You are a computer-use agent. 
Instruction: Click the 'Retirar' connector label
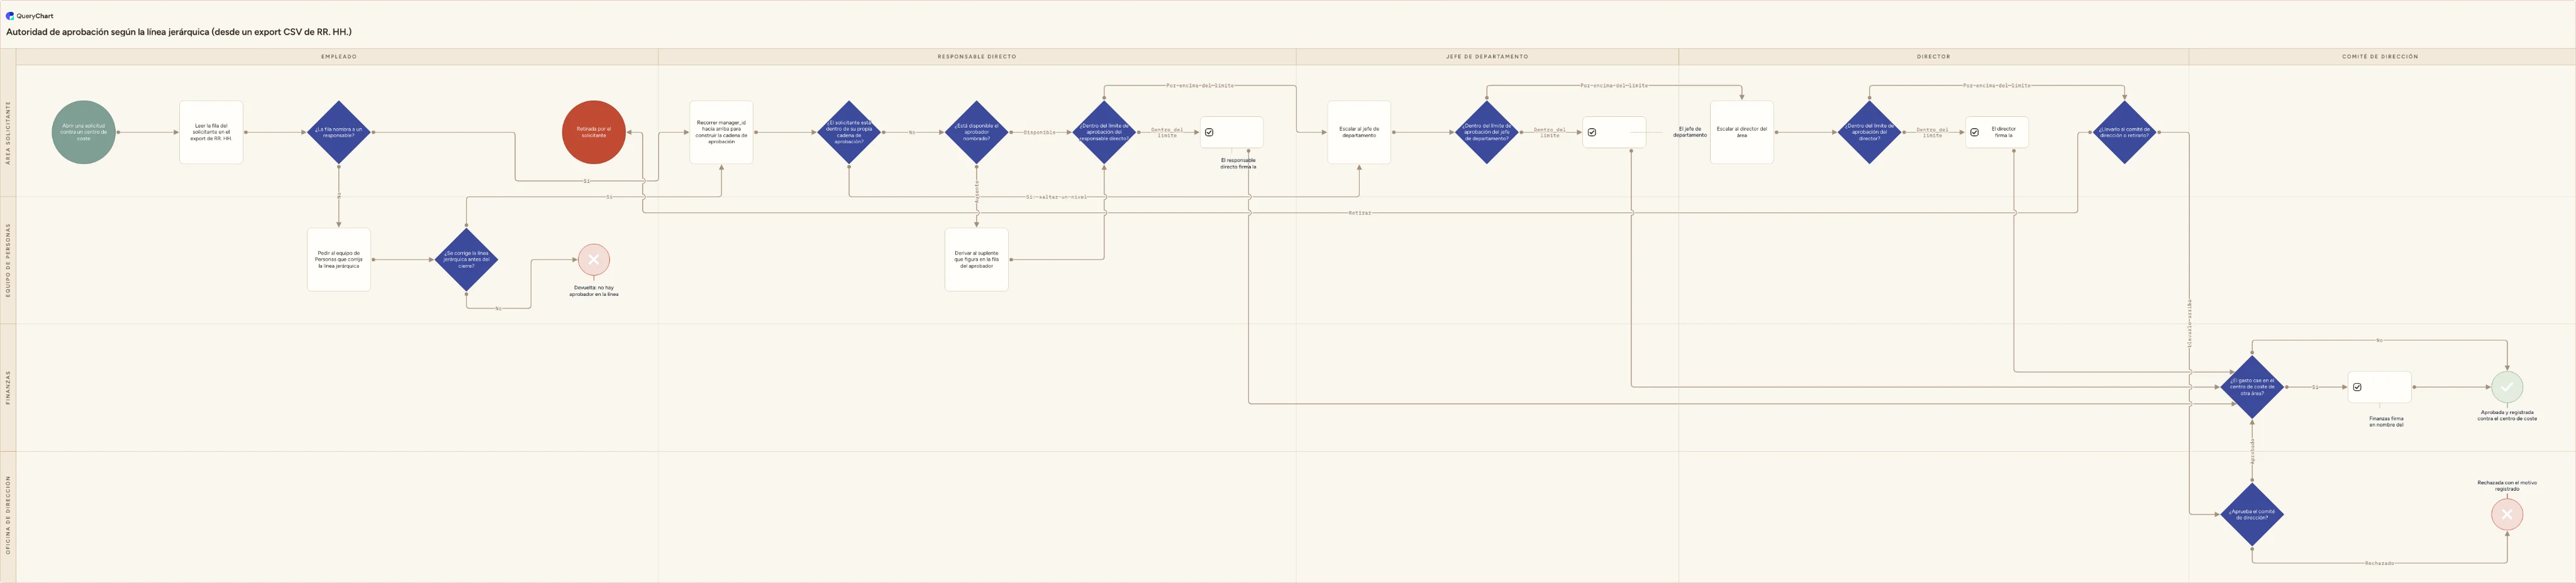[1359, 212]
